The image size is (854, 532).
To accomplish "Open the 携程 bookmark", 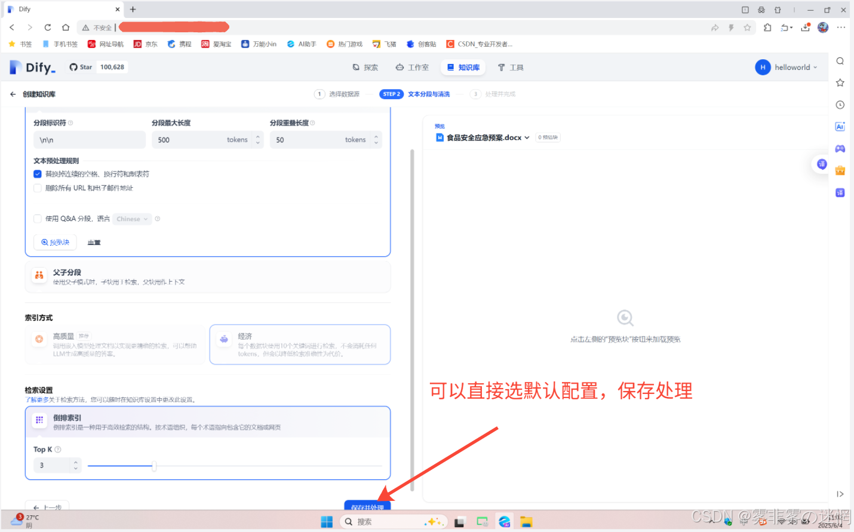I will (x=180, y=44).
